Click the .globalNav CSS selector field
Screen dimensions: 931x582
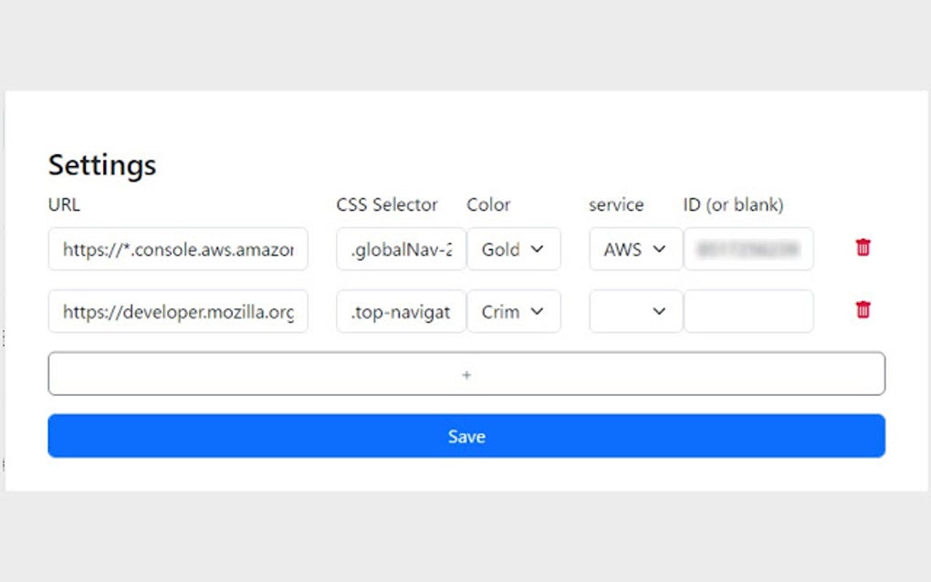(x=401, y=249)
